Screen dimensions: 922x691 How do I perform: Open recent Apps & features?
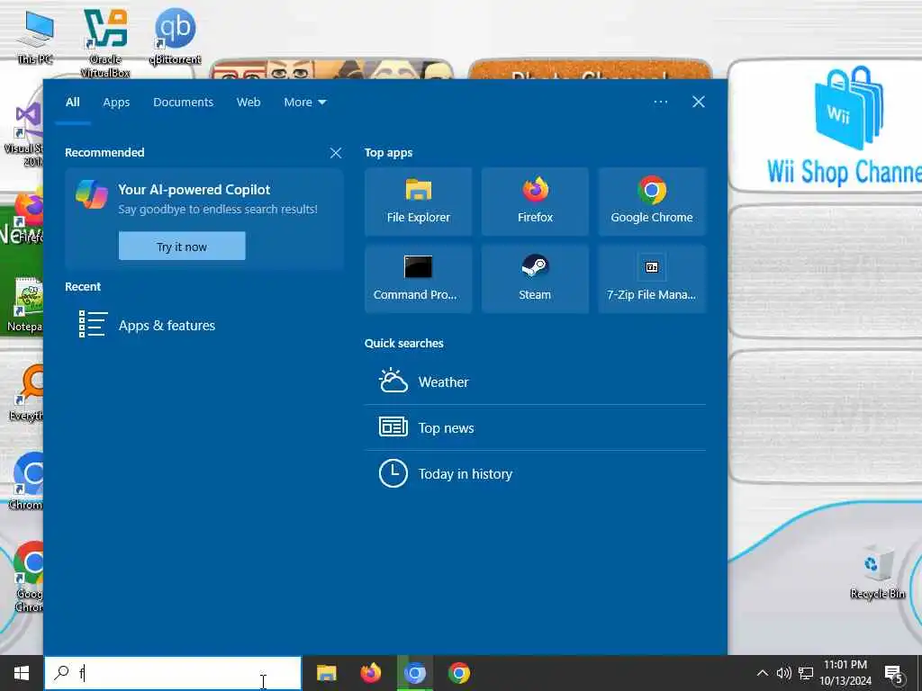pos(203,325)
